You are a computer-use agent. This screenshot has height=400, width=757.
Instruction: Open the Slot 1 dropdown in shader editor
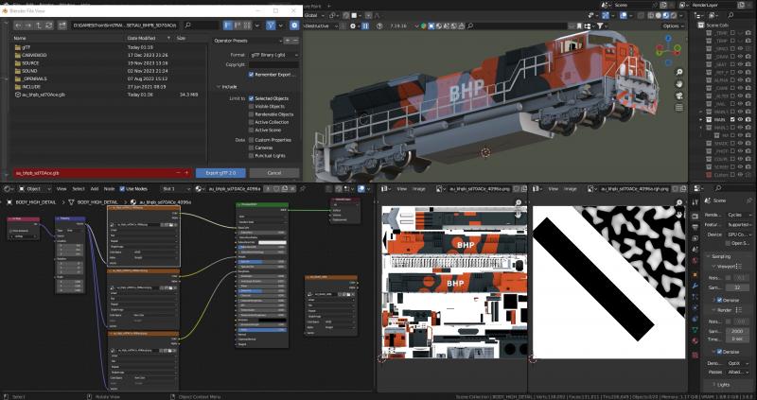pos(176,189)
